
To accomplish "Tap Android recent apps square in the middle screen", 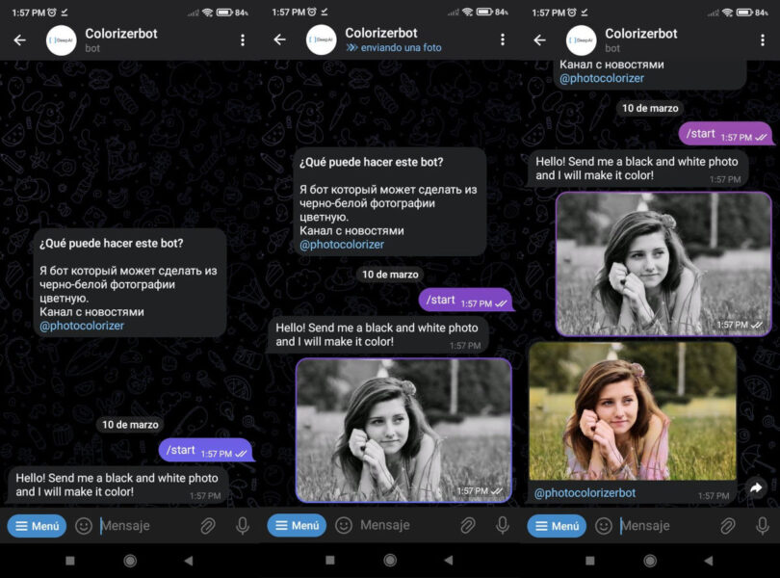I will (330, 560).
